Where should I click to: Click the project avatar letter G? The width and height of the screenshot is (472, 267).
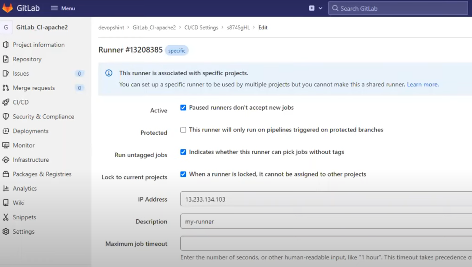pyautogui.click(x=6, y=27)
